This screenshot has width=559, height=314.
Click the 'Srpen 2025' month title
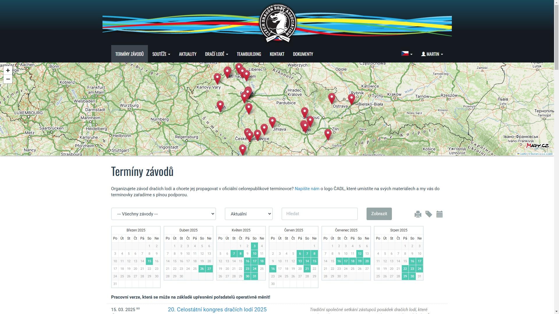click(399, 230)
